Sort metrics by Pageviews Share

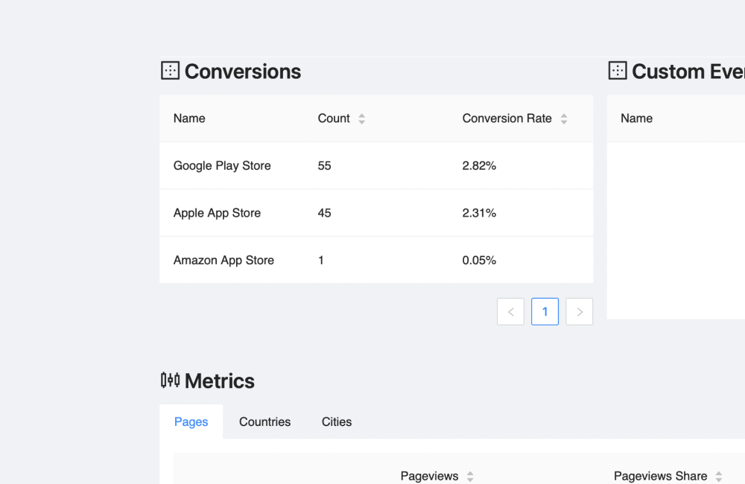click(x=719, y=477)
